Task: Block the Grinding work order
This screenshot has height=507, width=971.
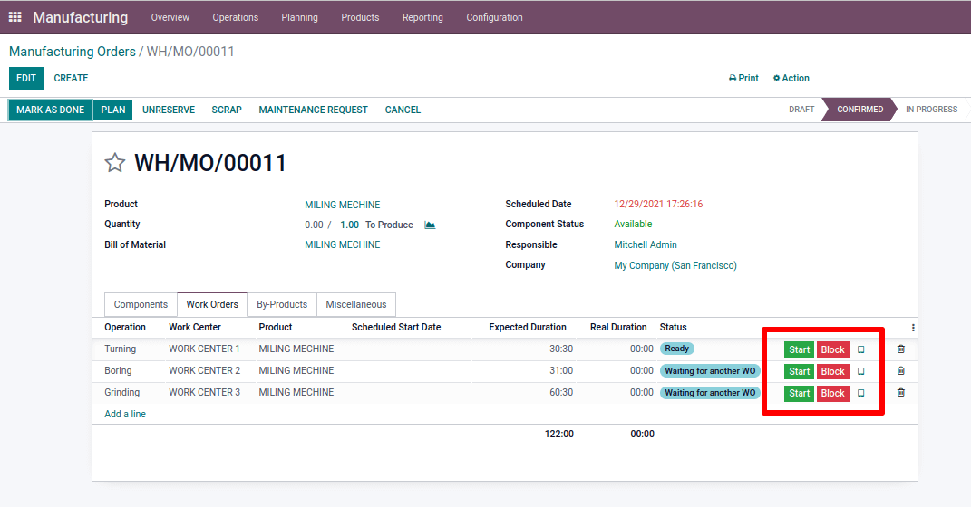Action: pyautogui.click(x=832, y=393)
